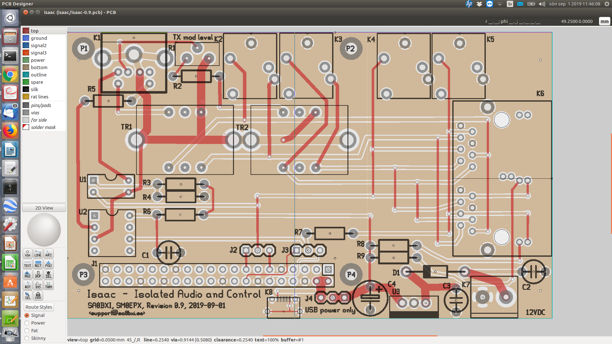Select the bottom layer in the layer list

(39, 67)
